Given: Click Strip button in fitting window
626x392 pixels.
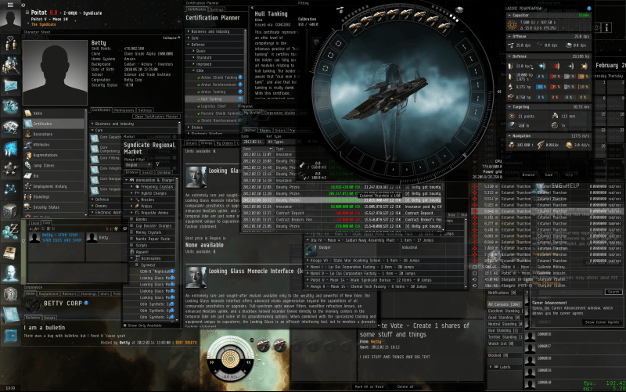Looking at the screenshot, I should pos(569,174).
